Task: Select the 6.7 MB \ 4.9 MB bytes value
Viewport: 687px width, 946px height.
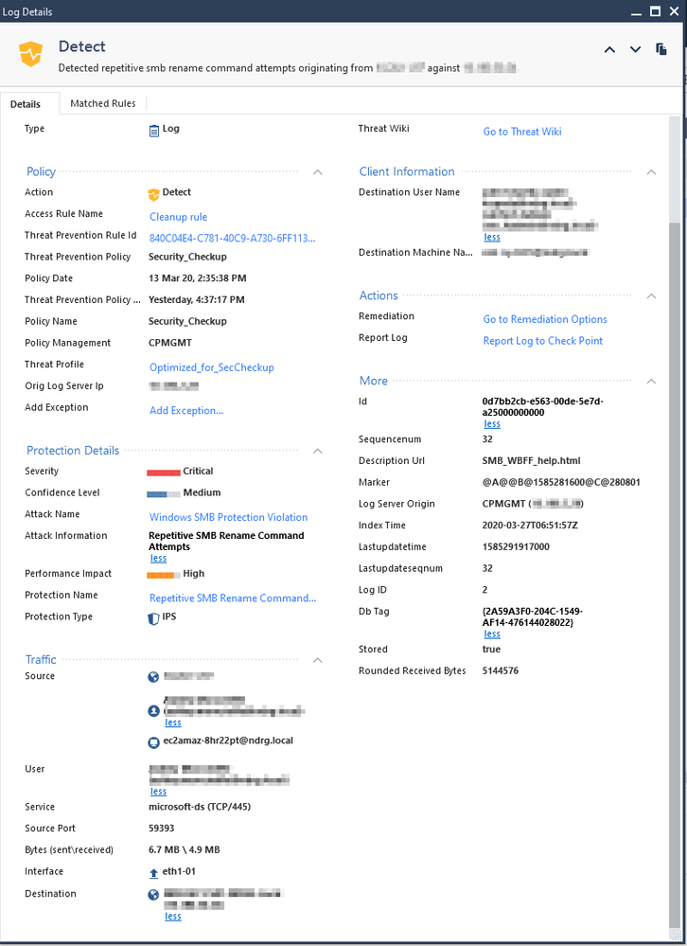Action: [184, 849]
